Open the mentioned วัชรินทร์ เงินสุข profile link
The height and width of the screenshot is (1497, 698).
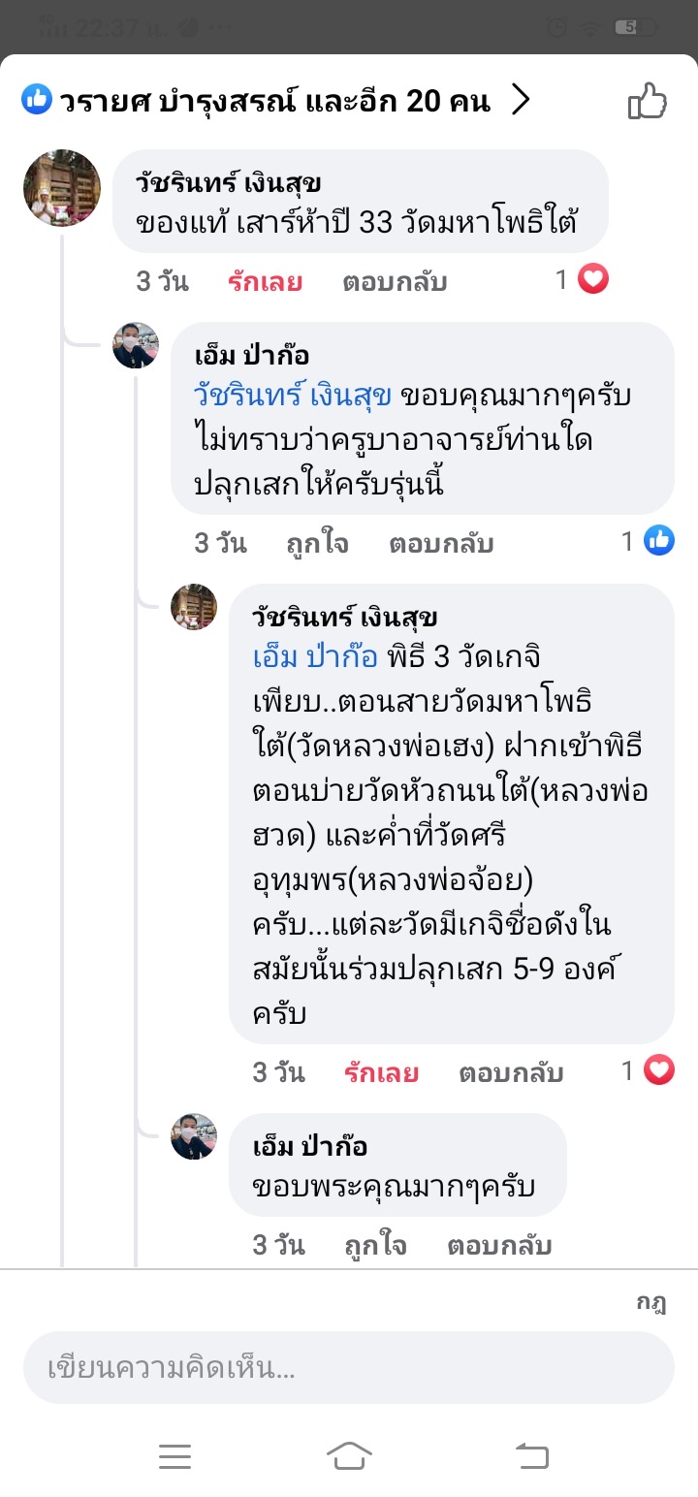(293, 396)
